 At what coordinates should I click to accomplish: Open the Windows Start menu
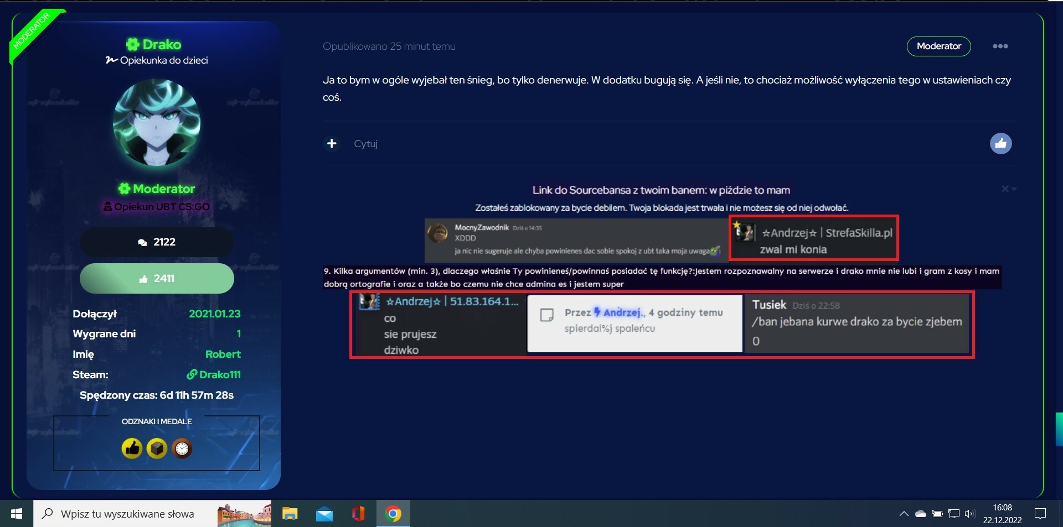(17, 514)
